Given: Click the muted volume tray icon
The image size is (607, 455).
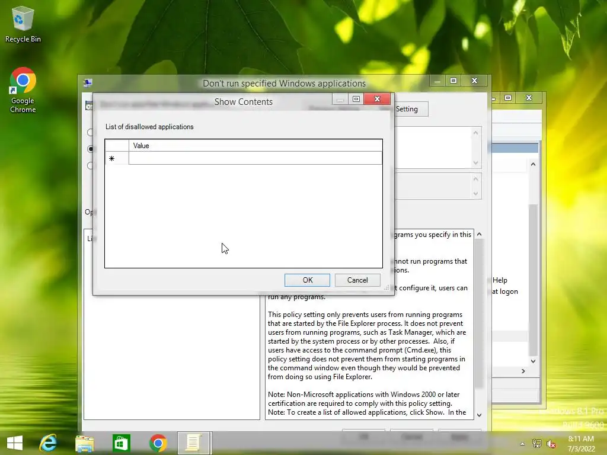Looking at the screenshot, I should (551, 444).
